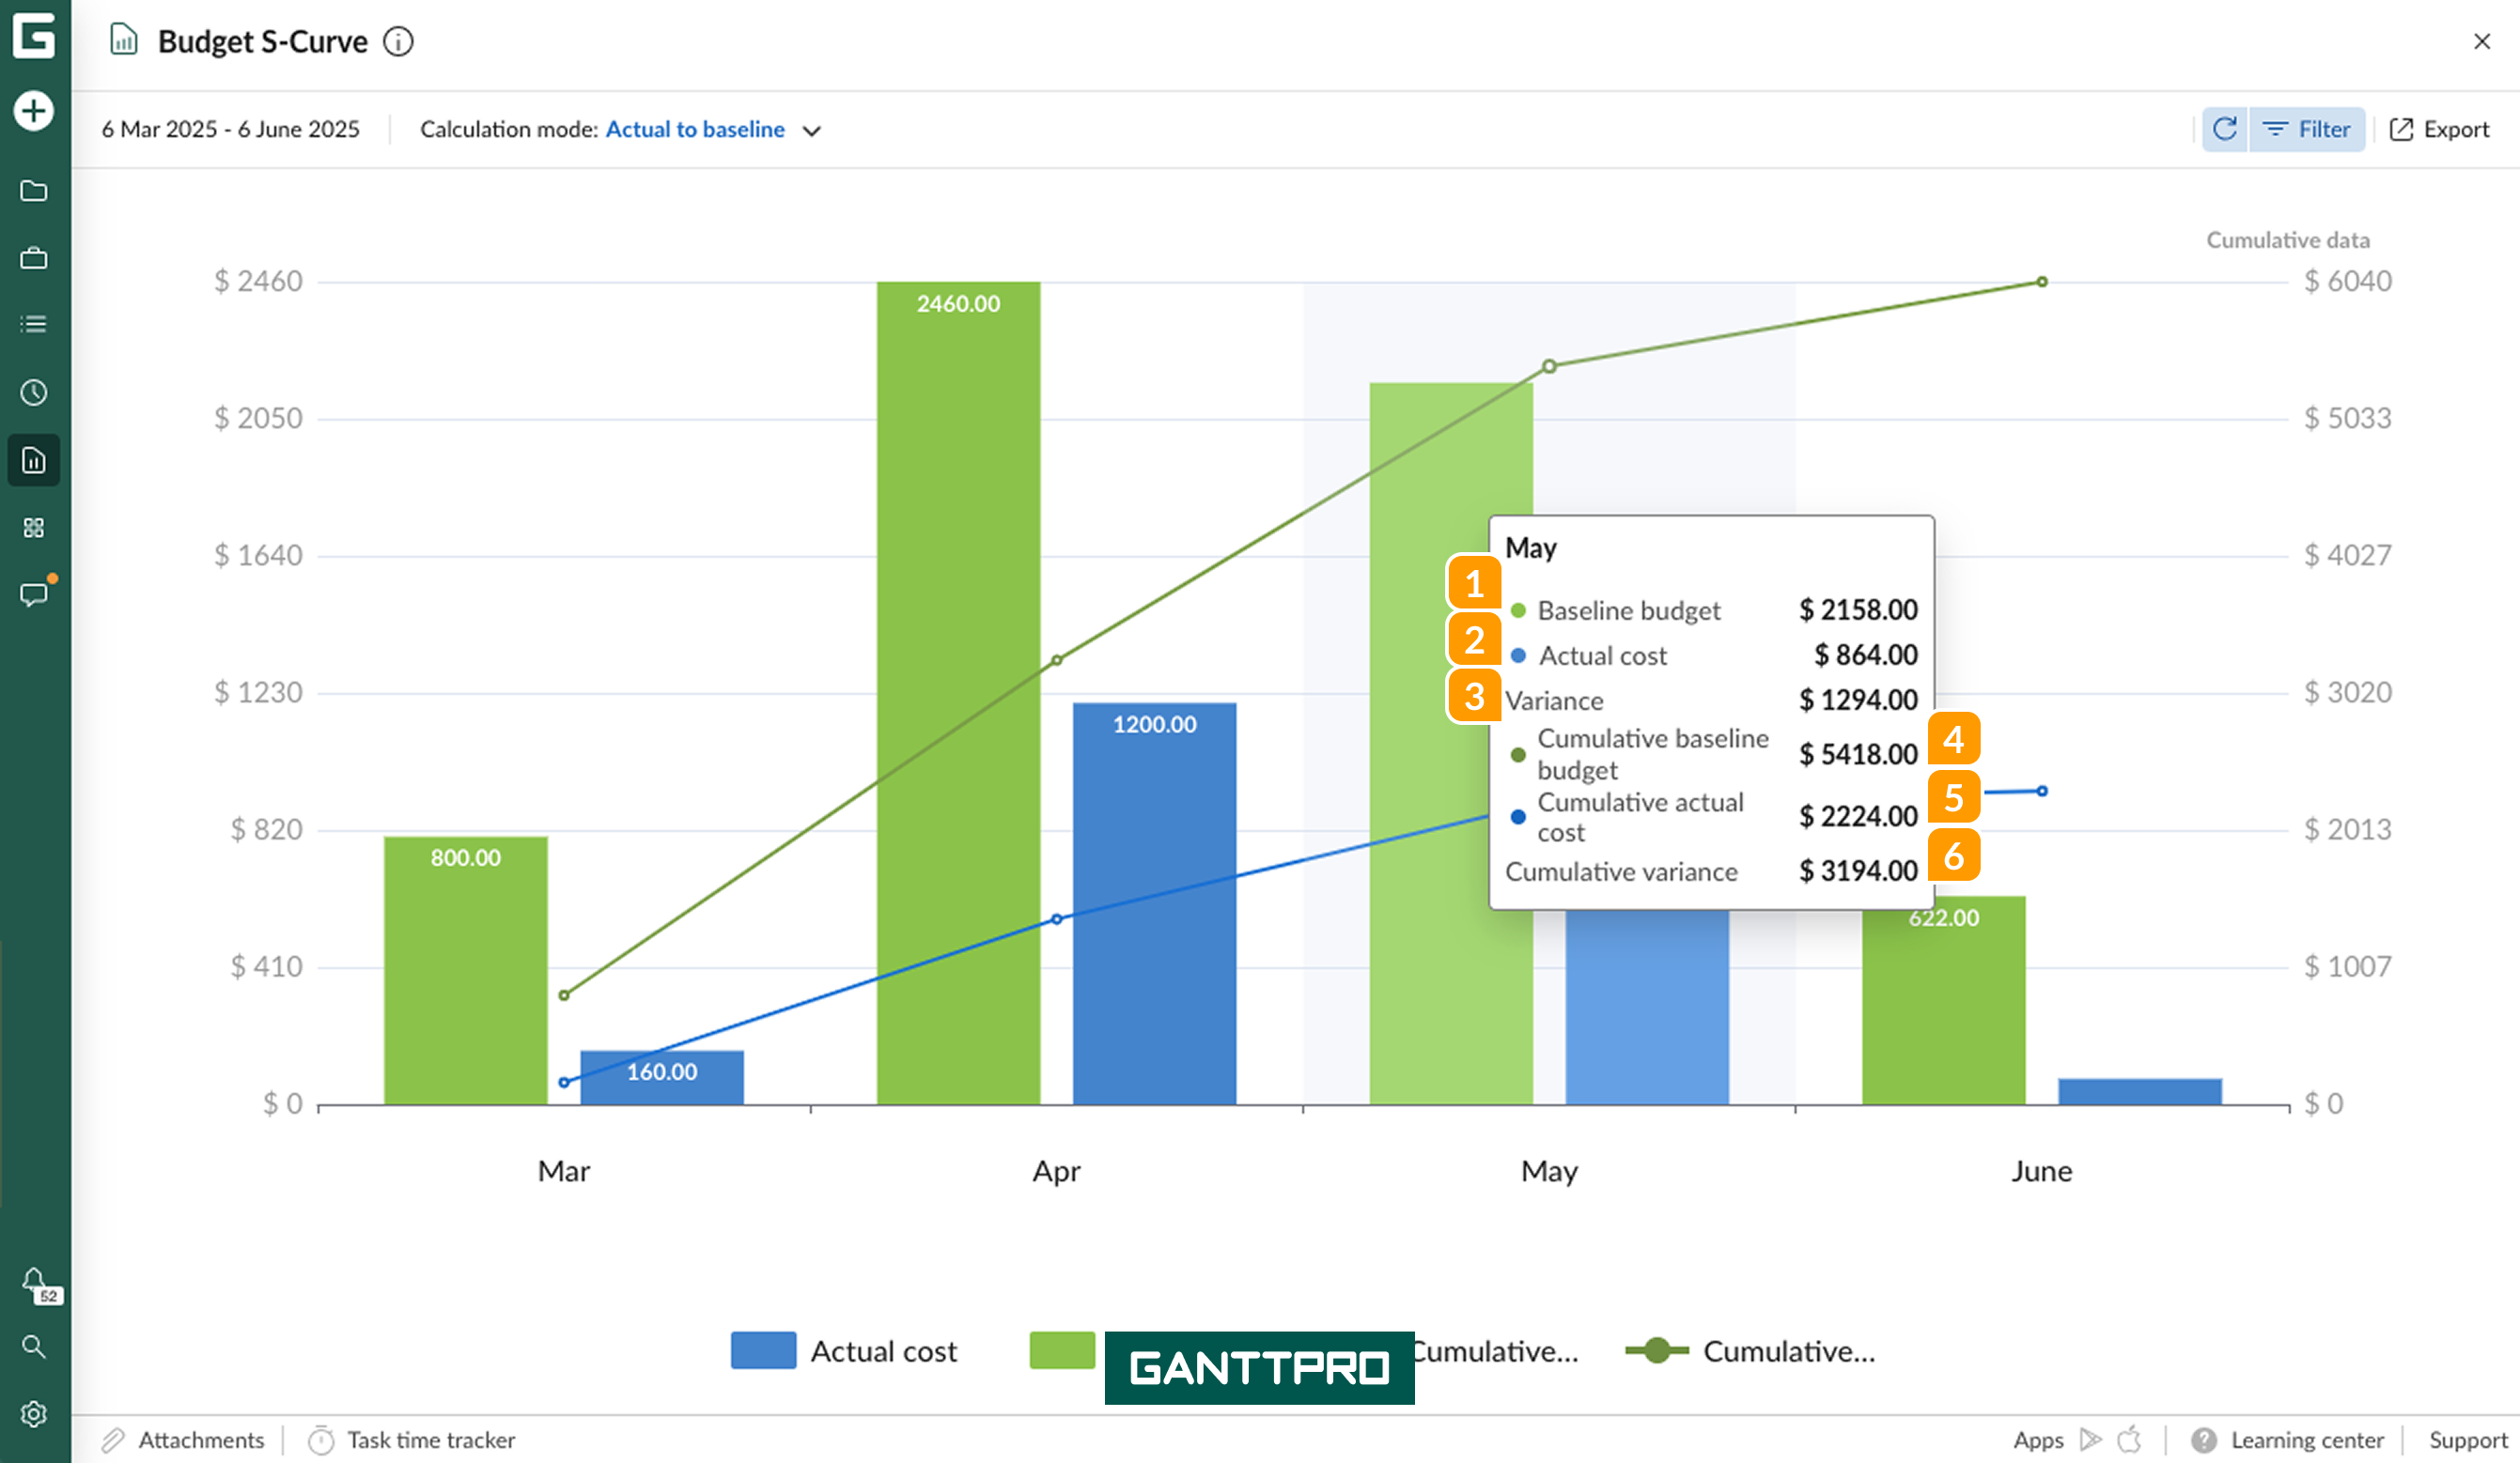Click the Export button

click(x=2439, y=130)
